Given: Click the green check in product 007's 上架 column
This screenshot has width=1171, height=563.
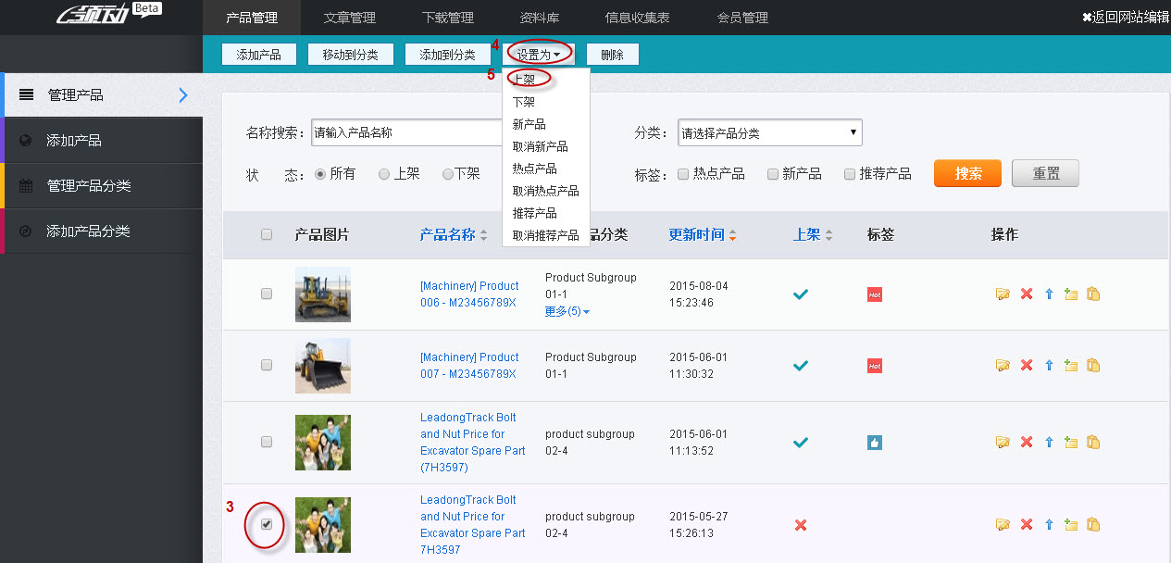Looking at the screenshot, I should point(800,365).
